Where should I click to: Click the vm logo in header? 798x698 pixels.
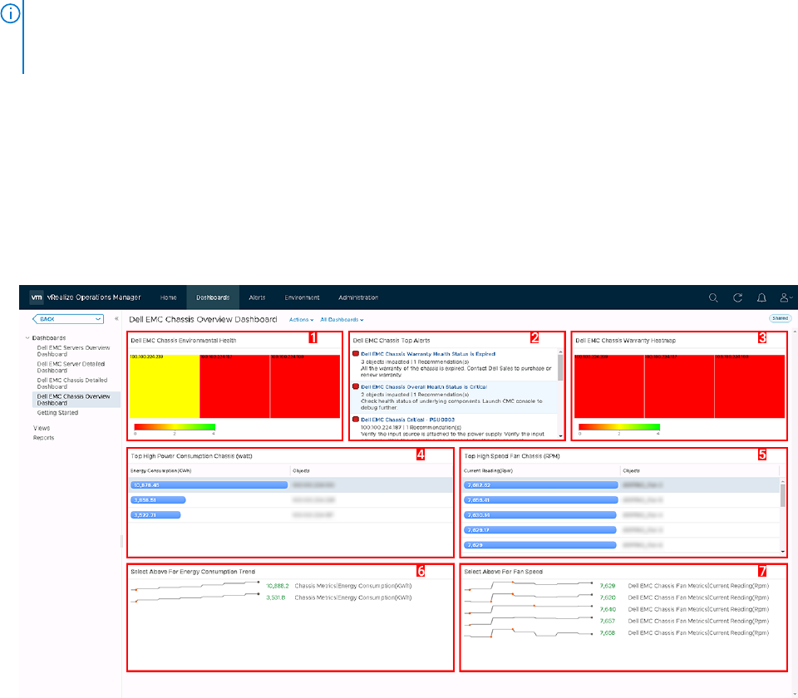click(x=36, y=297)
